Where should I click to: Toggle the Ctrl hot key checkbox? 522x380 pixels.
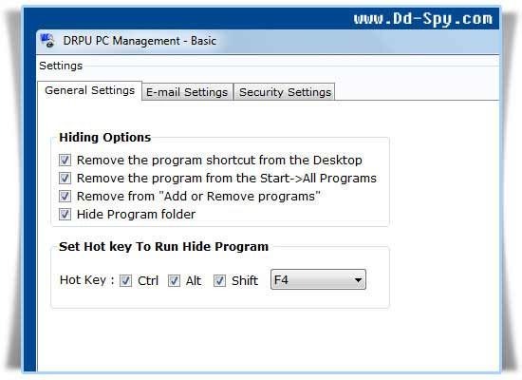pyautogui.click(x=125, y=280)
